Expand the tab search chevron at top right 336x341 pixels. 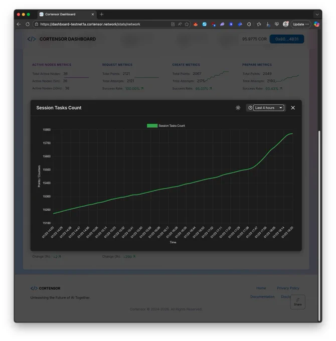(317, 15)
